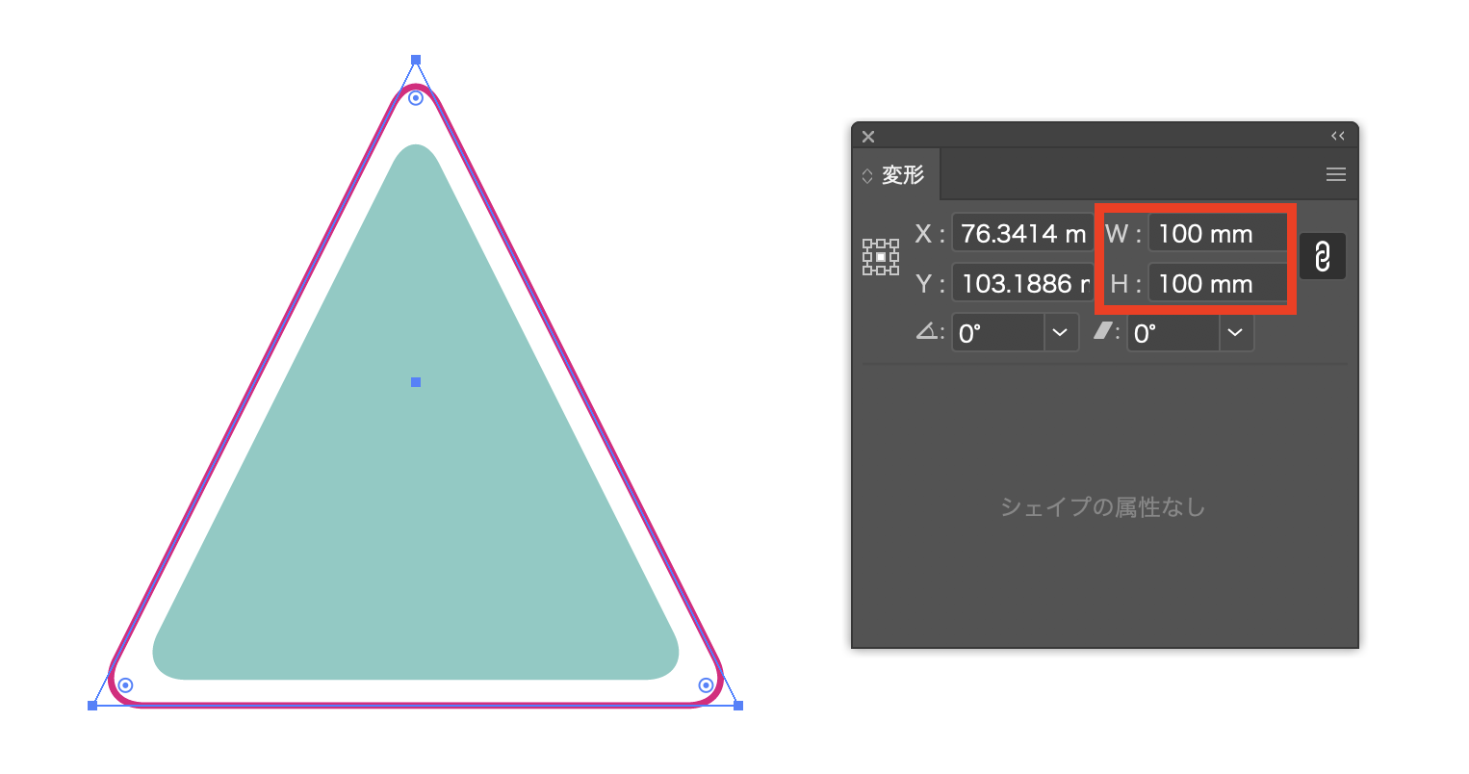Toggle the constrain width and height proportions link
The width and height of the screenshot is (1469, 774).
pyautogui.click(x=1322, y=257)
